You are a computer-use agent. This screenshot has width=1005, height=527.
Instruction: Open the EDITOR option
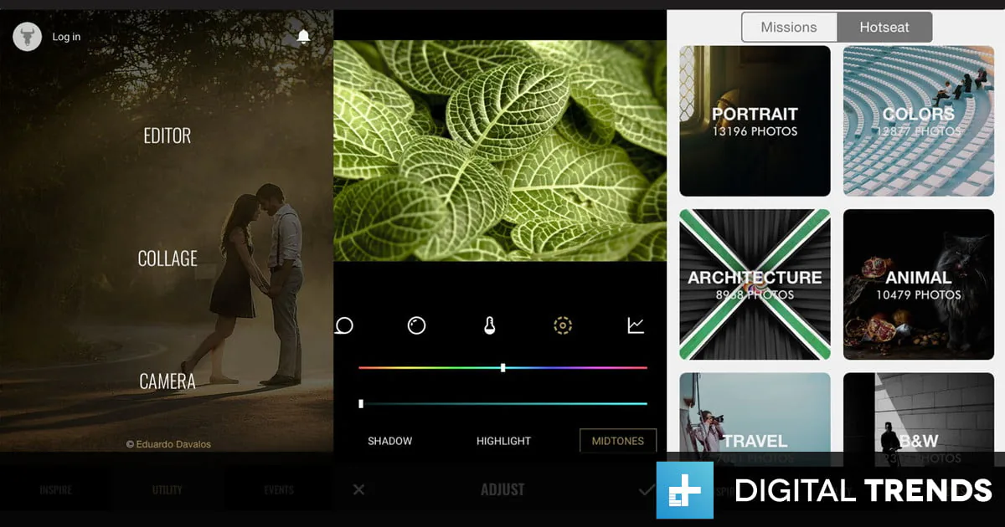point(167,136)
